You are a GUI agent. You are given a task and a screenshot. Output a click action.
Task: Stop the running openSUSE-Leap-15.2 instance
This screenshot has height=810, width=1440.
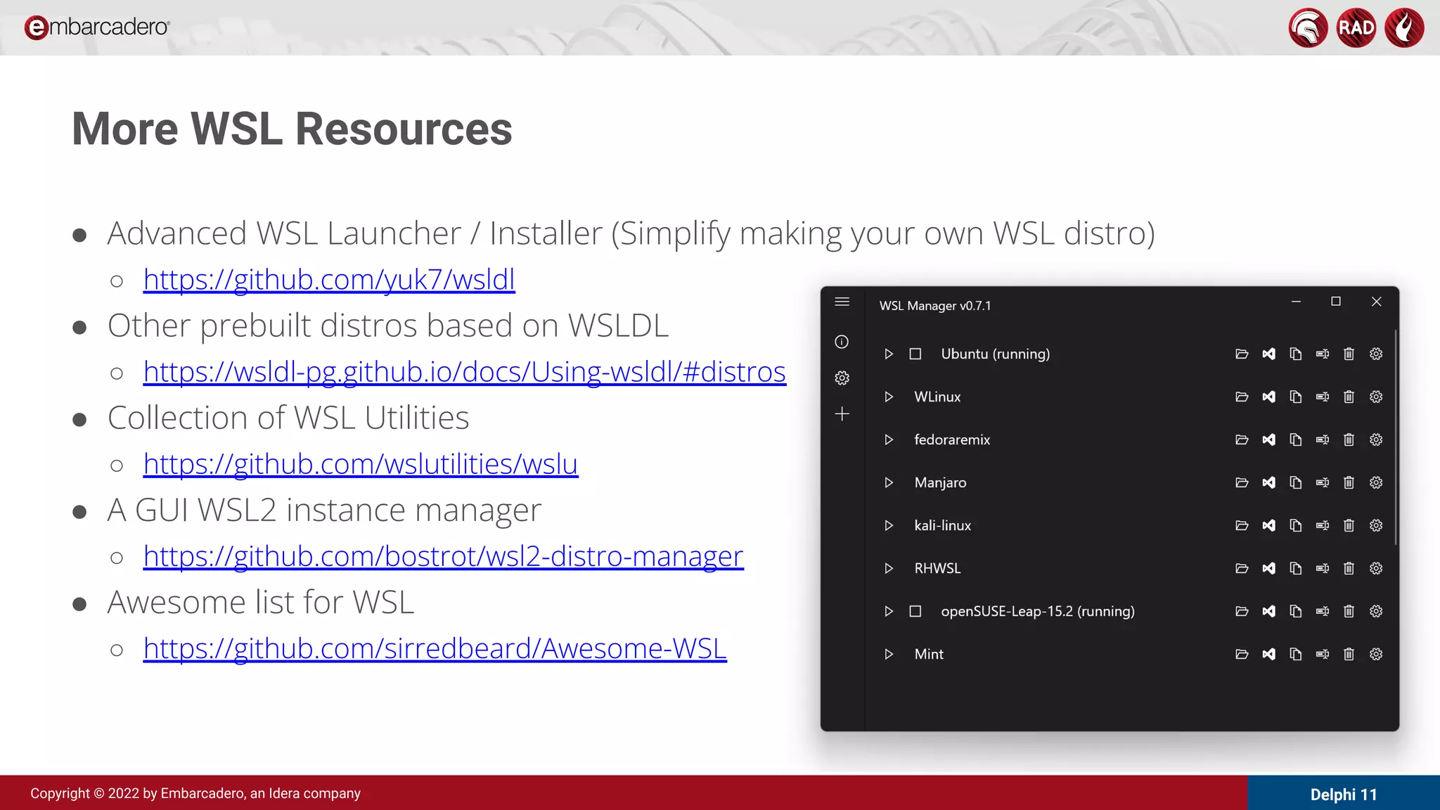(x=915, y=611)
